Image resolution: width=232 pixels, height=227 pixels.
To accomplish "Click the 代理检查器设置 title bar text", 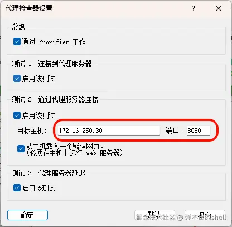I will point(29,8).
